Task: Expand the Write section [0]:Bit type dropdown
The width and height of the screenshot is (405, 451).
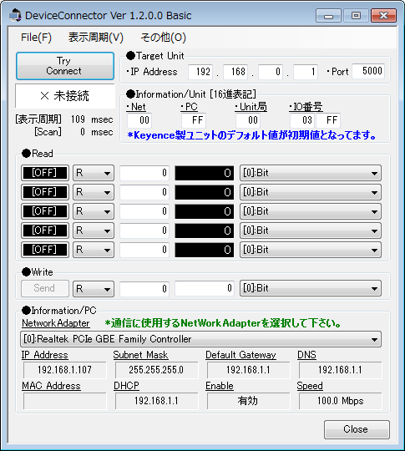Action: [311, 288]
